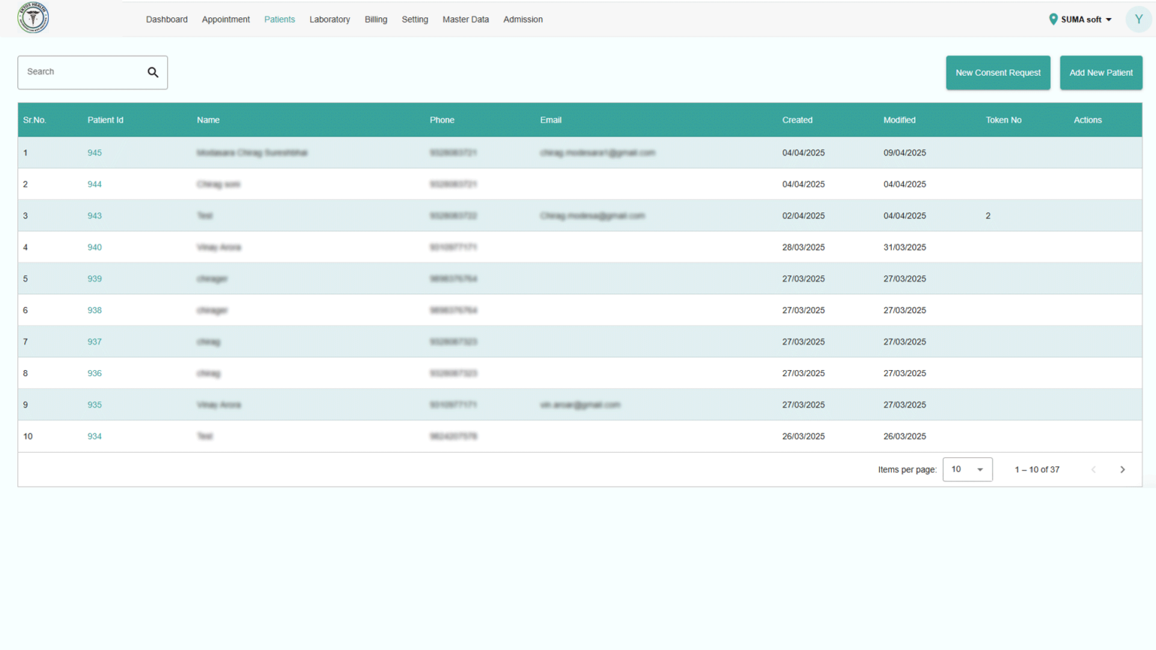Image resolution: width=1156 pixels, height=650 pixels.
Task: Switch to the Dashboard tab
Action: 166,19
